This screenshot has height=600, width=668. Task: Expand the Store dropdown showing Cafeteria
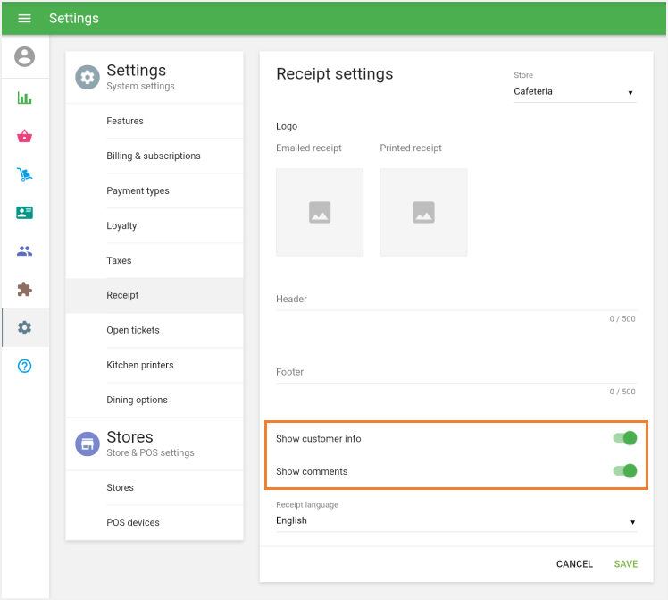click(x=574, y=92)
